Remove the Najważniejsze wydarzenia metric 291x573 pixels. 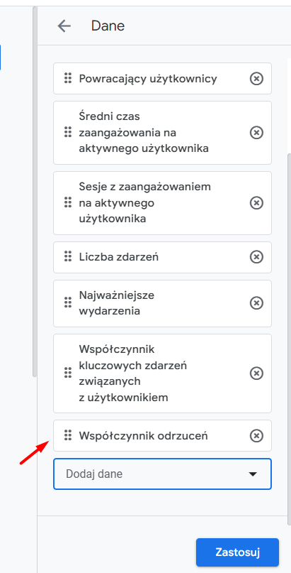256,303
